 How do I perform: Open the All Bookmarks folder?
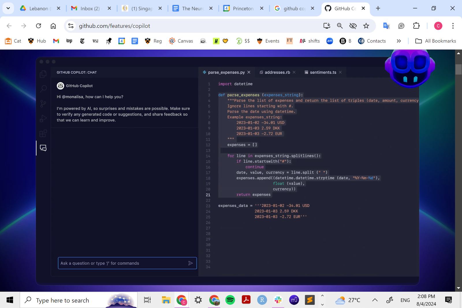click(436, 41)
